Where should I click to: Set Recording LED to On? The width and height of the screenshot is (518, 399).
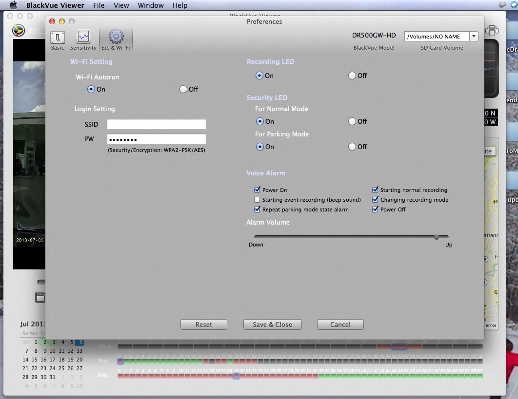pos(259,76)
